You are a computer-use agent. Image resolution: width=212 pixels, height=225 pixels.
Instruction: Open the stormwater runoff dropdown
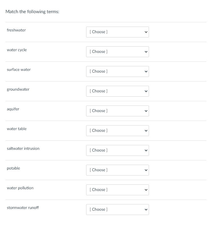coord(117,210)
